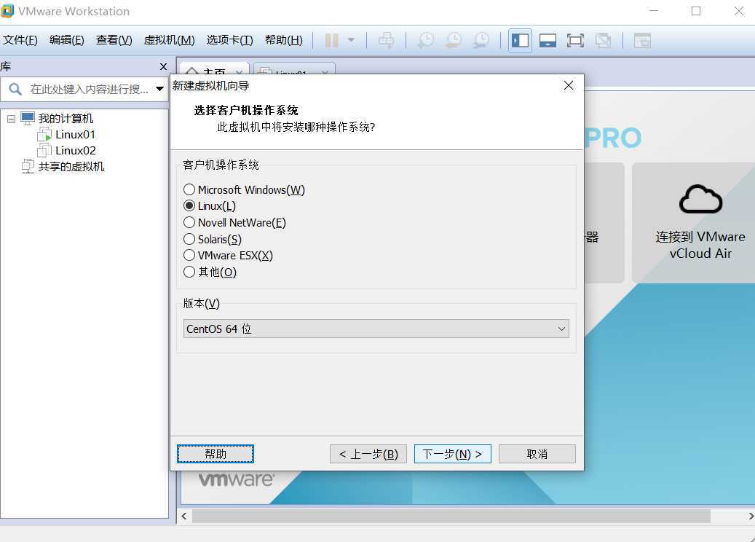Select the 其他(O) radio button
755x542 pixels.
(x=189, y=272)
